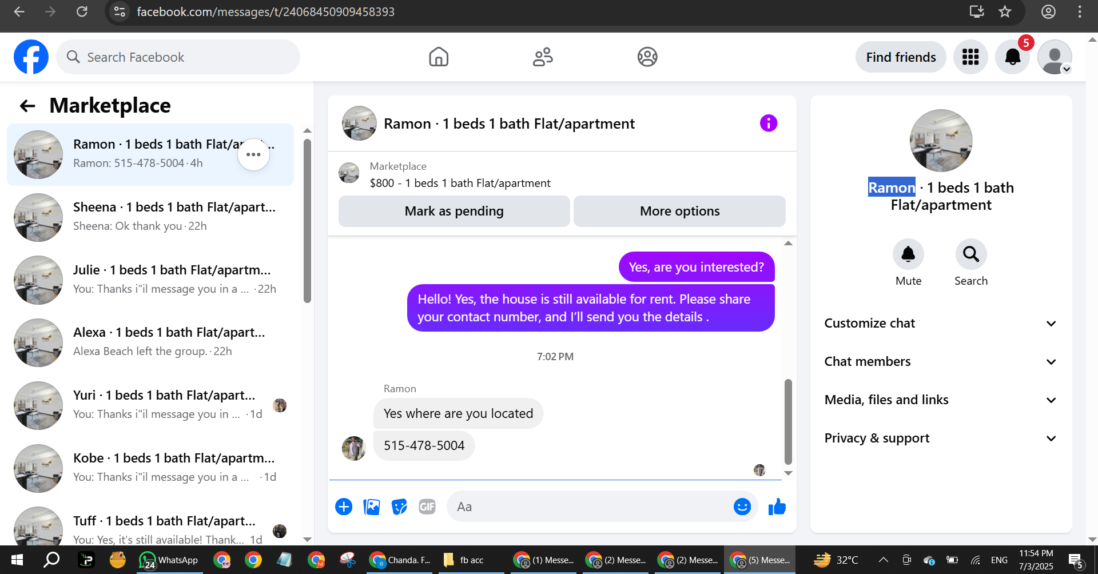Go to the Home feed icon
Image resolution: width=1098 pixels, height=574 pixels.
click(439, 57)
